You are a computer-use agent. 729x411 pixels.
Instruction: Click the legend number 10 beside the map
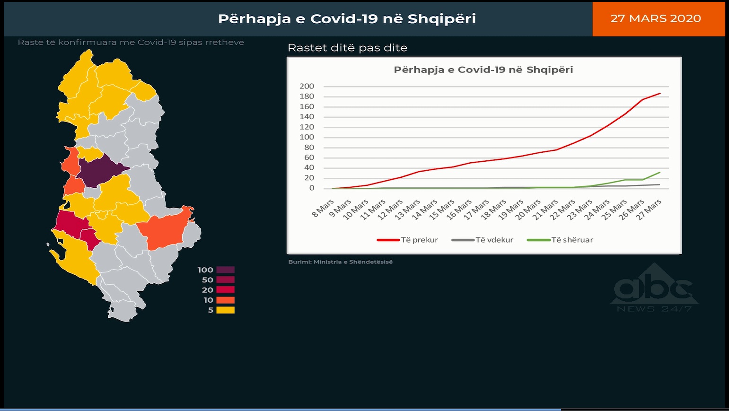pos(209,300)
